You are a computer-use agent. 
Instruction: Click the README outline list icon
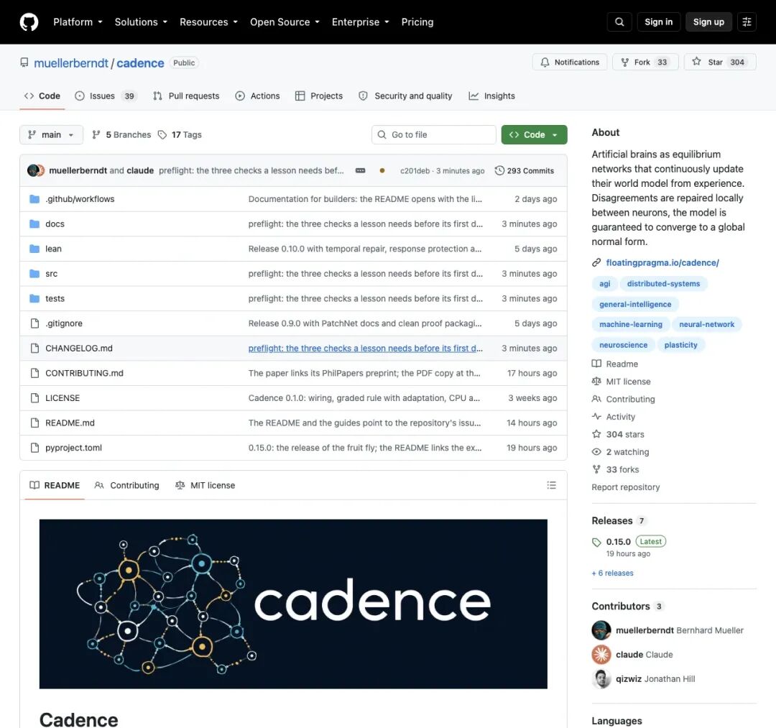coord(551,485)
